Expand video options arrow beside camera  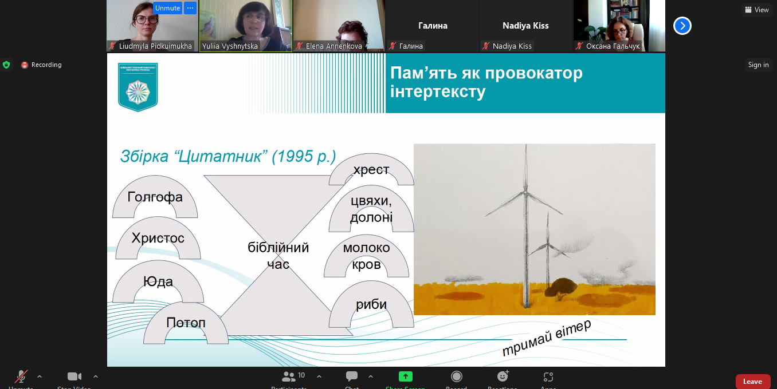[96, 376]
